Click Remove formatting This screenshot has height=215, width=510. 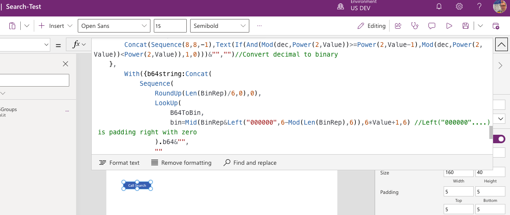point(181,163)
